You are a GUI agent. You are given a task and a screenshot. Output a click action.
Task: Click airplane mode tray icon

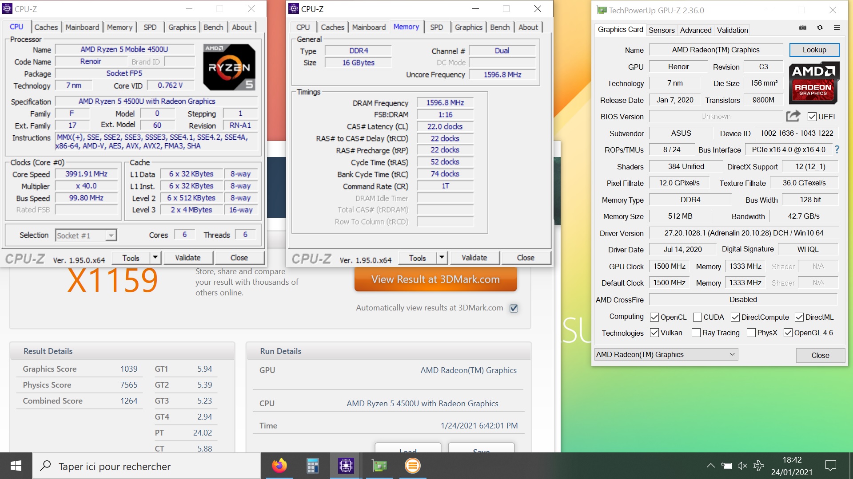tap(759, 466)
